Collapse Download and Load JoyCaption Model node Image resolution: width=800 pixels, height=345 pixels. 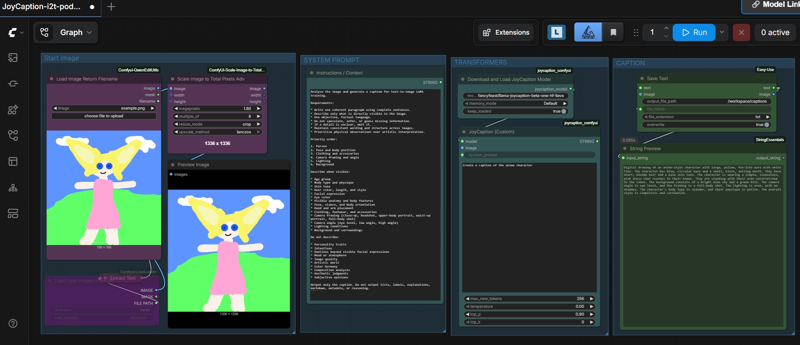click(463, 79)
